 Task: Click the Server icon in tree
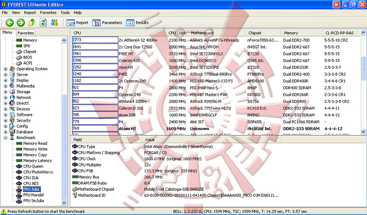tap(12, 75)
